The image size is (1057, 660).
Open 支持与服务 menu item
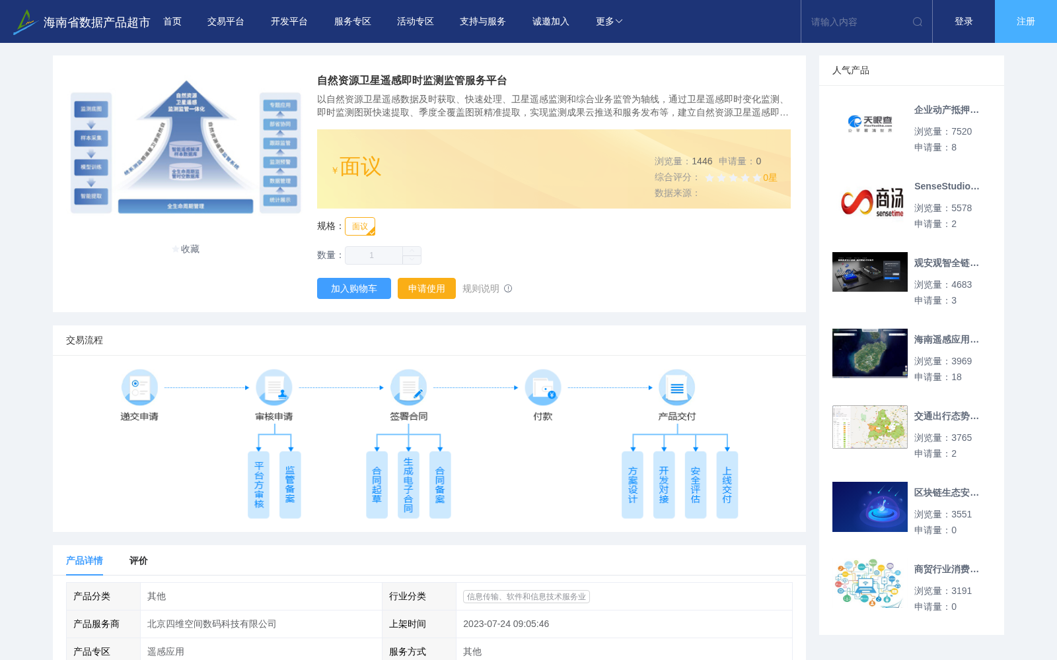(483, 22)
